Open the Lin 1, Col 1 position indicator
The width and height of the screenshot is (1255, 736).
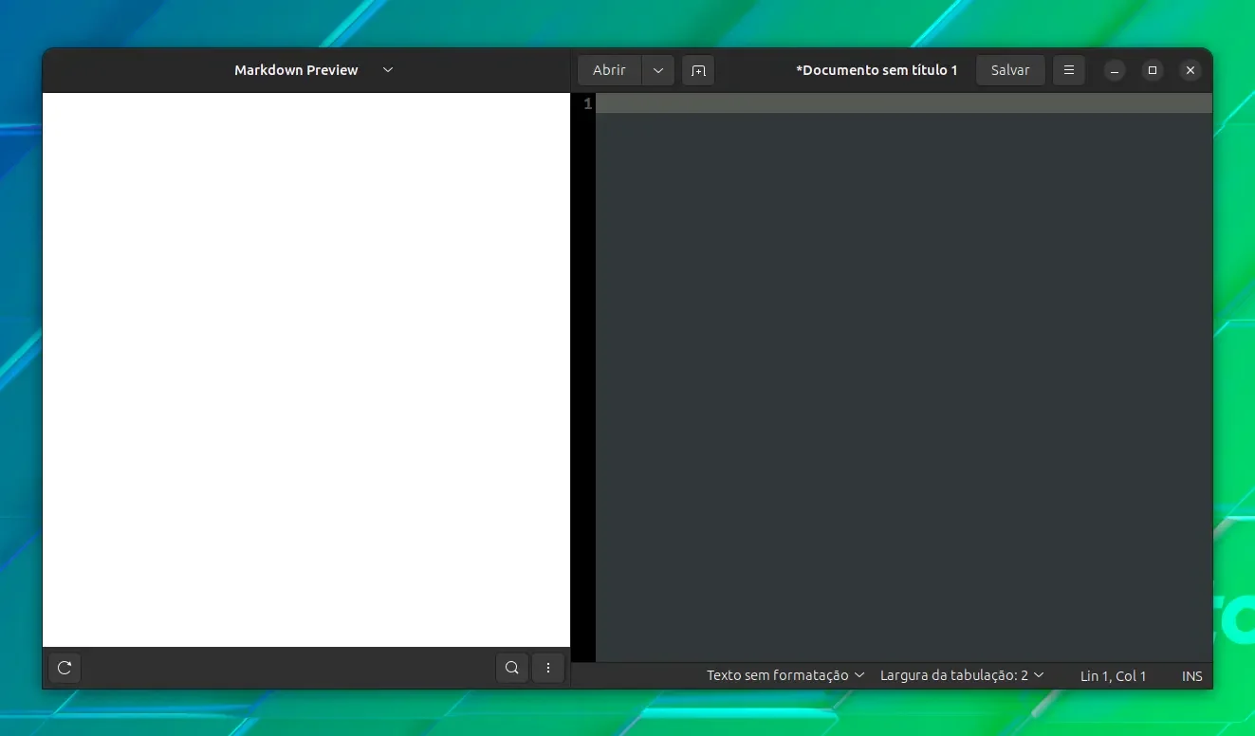pos(1114,676)
